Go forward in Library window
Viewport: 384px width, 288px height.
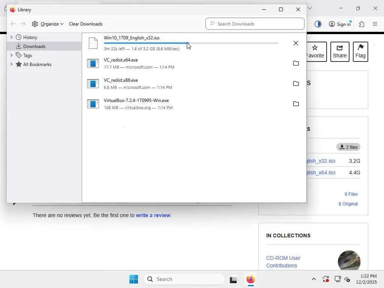click(x=23, y=24)
